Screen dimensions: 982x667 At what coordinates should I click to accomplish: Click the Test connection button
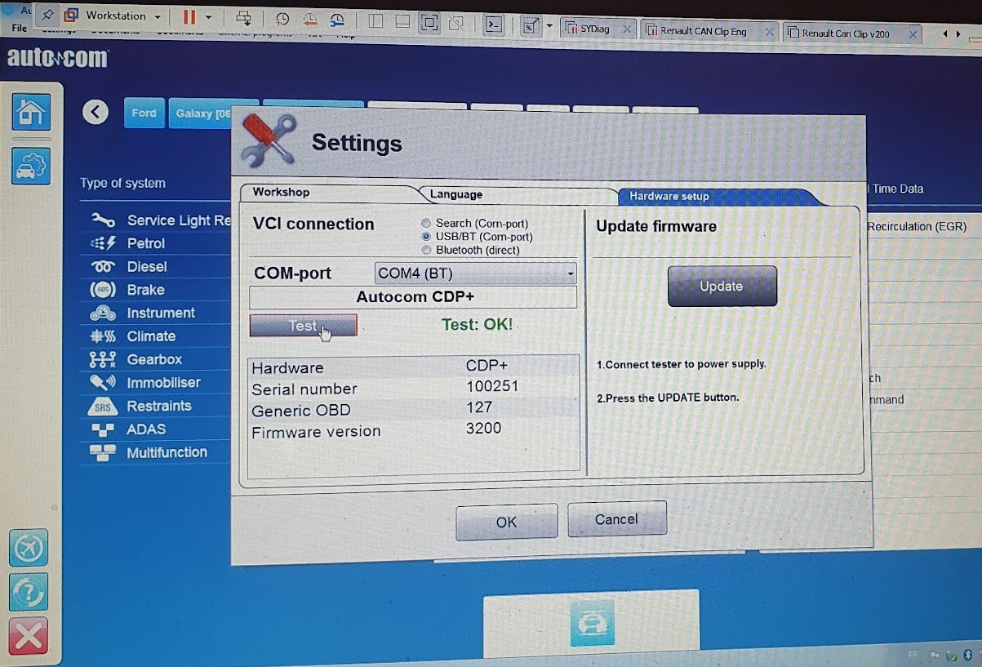click(x=303, y=326)
